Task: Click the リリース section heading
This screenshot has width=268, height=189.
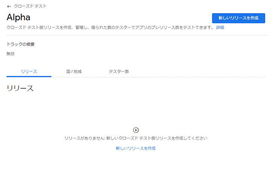Action: pyautogui.click(x=20, y=89)
